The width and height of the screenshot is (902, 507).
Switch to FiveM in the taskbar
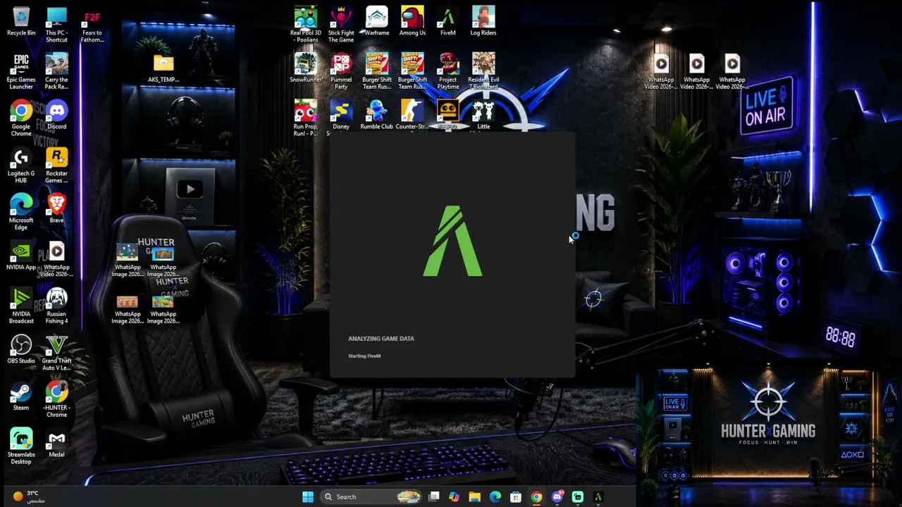tap(598, 496)
